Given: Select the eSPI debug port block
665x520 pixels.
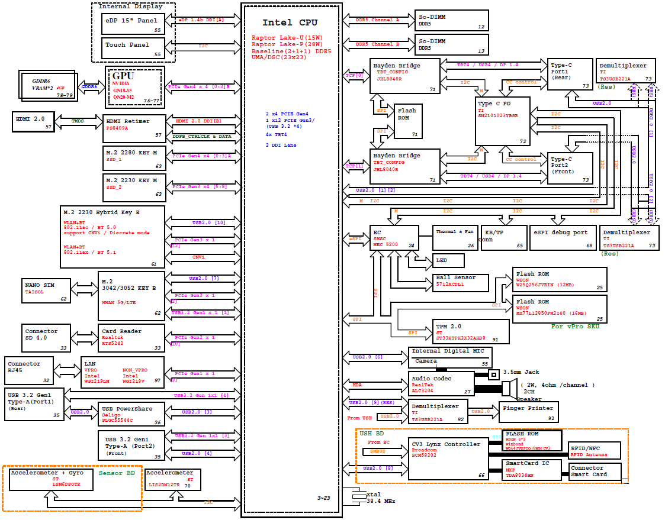Looking at the screenshot, I should click(562, 237).
